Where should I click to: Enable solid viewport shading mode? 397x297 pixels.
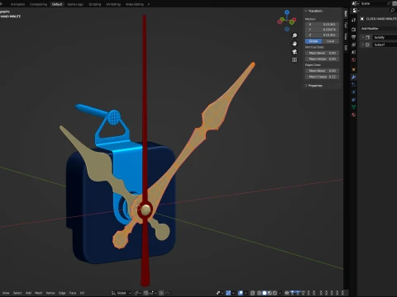265,293
